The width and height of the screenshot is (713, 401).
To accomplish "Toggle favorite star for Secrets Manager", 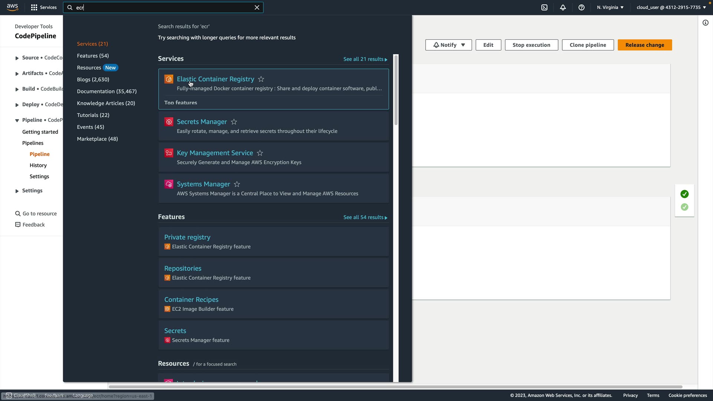I will click(x=234, y=122).
